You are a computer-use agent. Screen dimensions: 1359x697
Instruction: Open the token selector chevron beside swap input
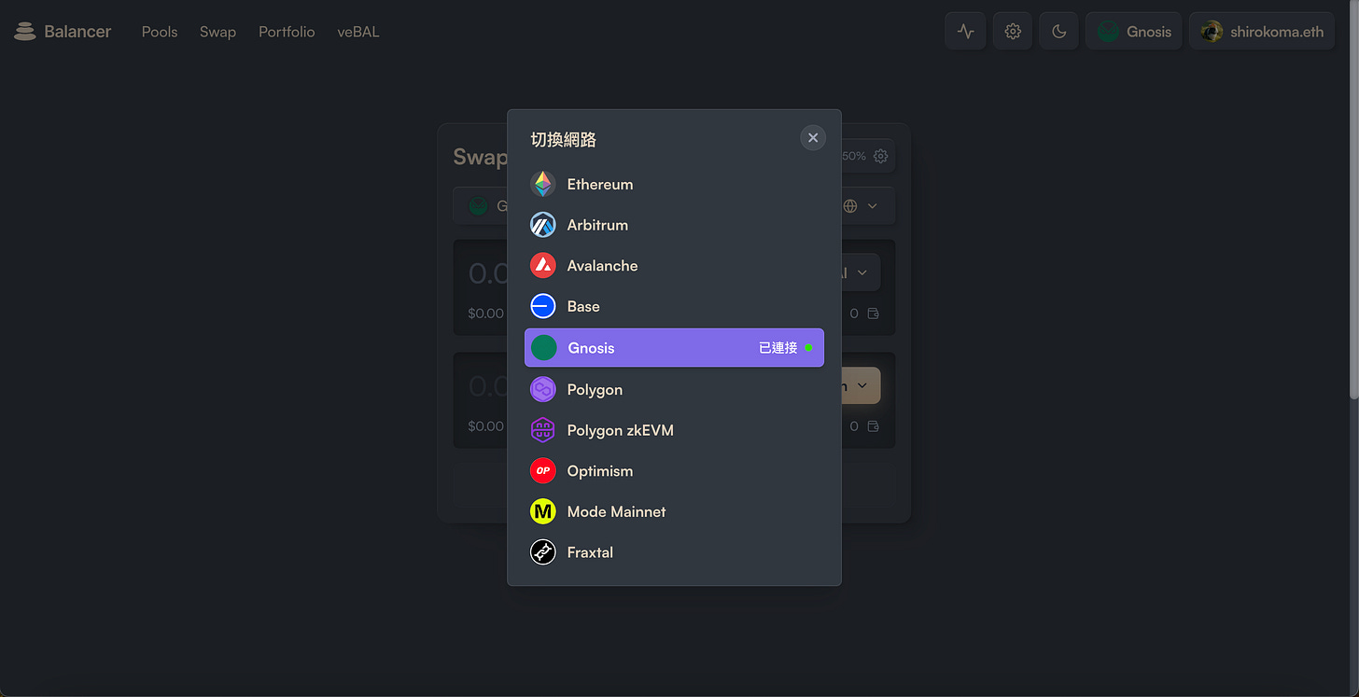[862, 272]
